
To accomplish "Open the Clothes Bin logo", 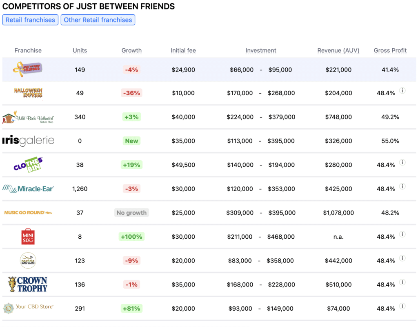I will pos(28,164).
